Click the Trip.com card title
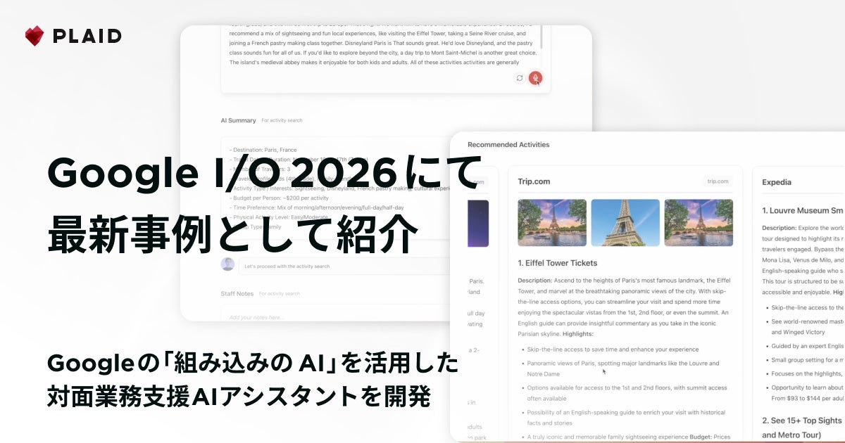 (534, 181)
